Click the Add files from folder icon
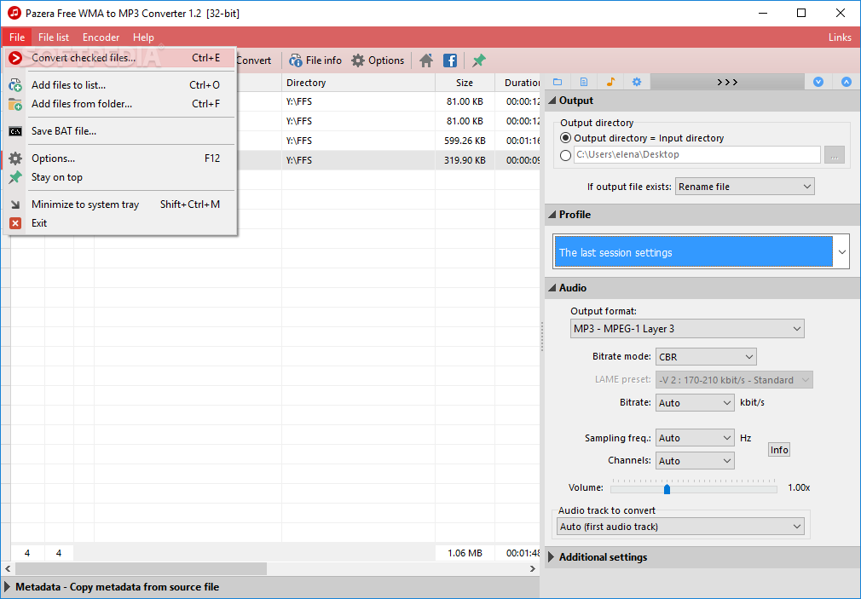The image size is (861, 599). point(15,104)
